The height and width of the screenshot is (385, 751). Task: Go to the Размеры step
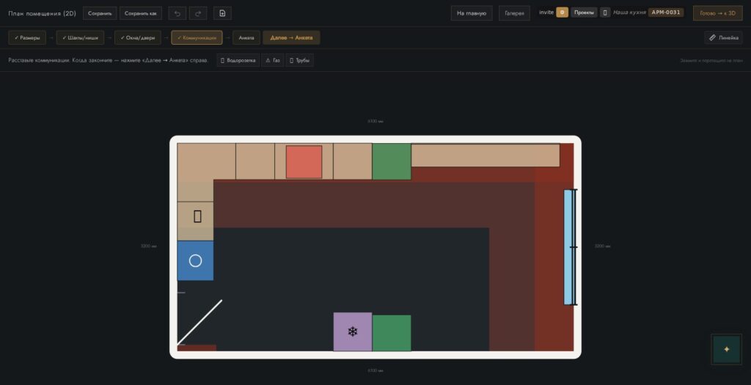pyautogui.click(x=27, y=37)
